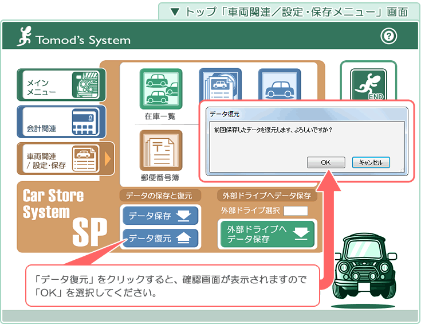Click the blue single car icon

(x=280, y=84)
